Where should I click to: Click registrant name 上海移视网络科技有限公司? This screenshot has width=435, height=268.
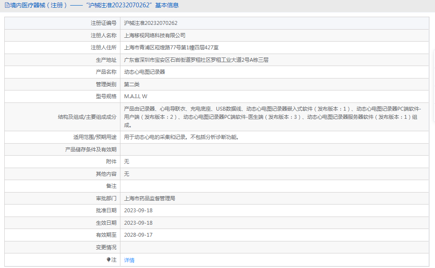pos(155,36)
